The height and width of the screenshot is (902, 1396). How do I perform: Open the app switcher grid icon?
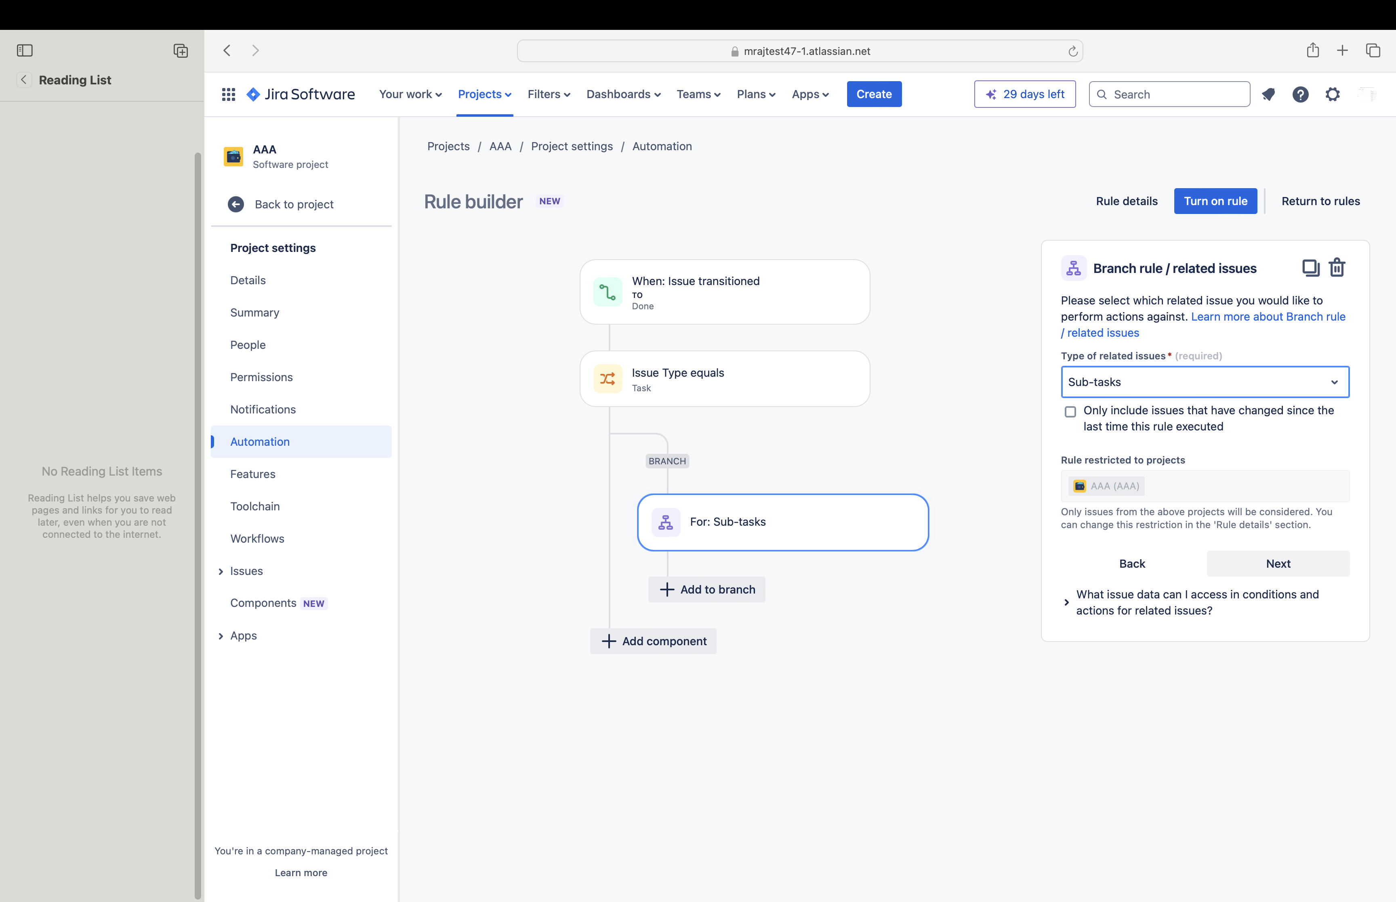pos(228,94)
